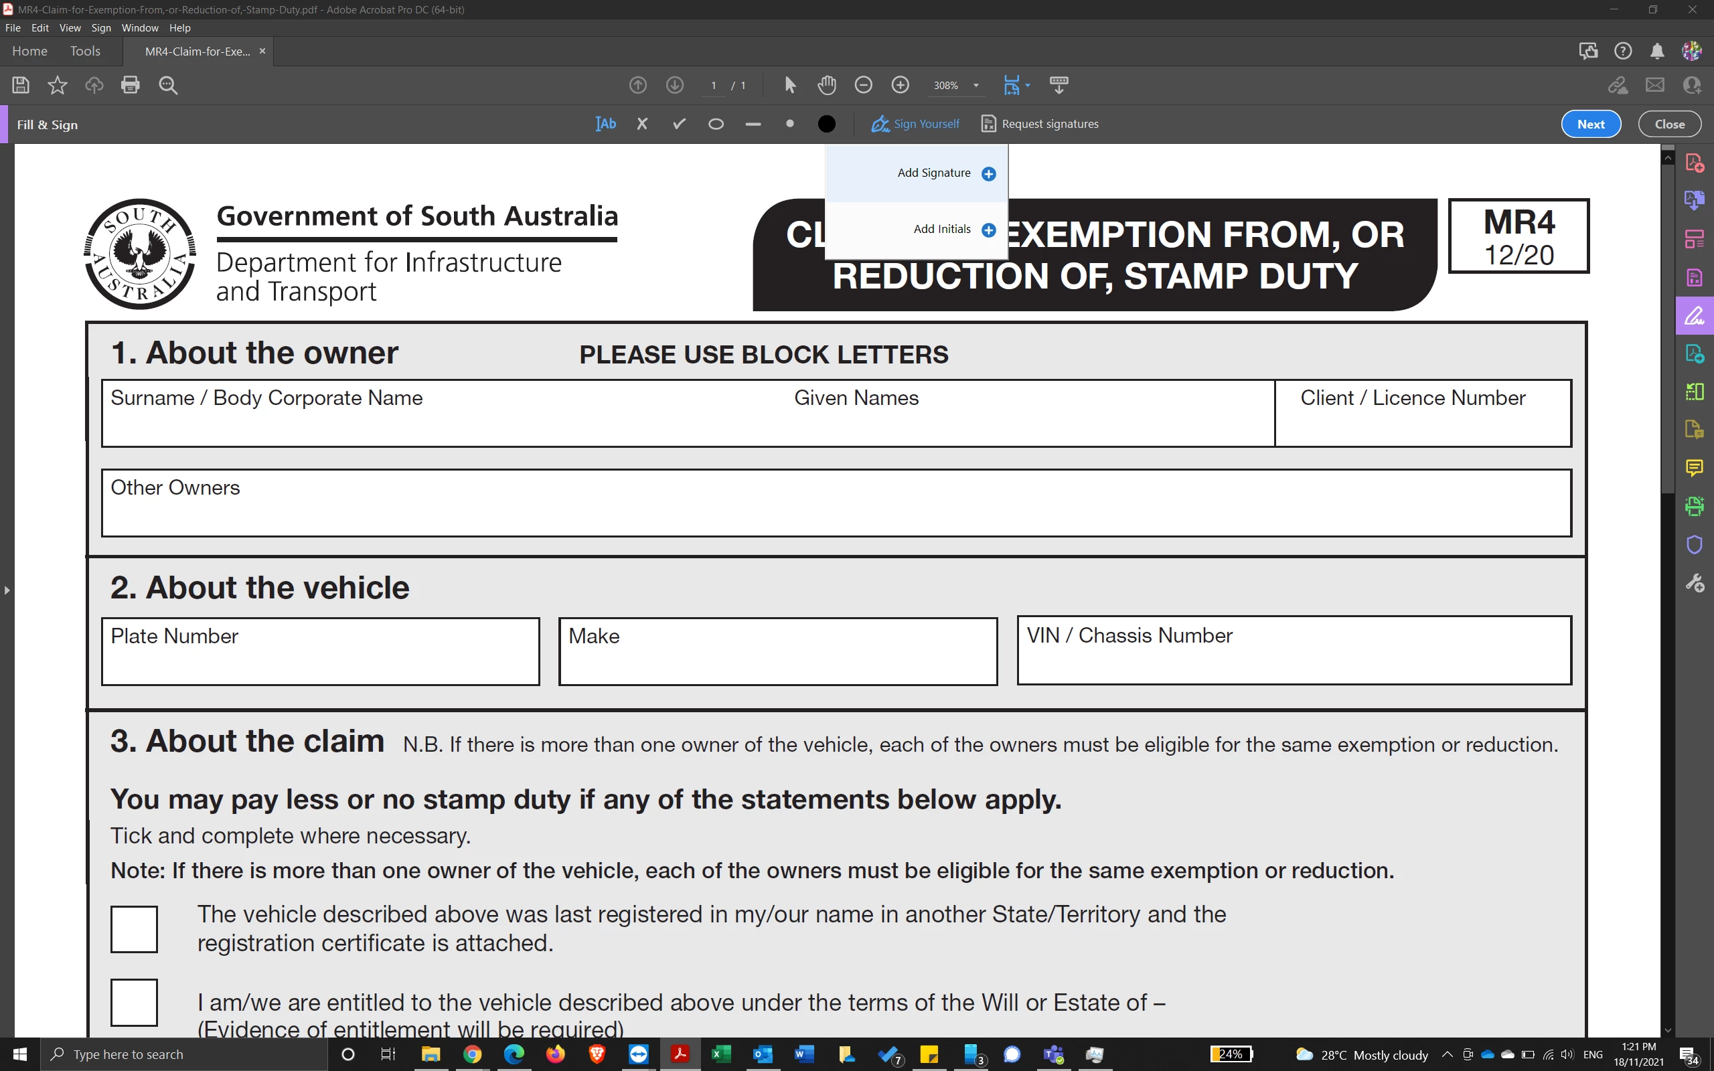1714x1071 pixels.
Task: Expand the left navigation pane arrow
Action: pos(7,590)
